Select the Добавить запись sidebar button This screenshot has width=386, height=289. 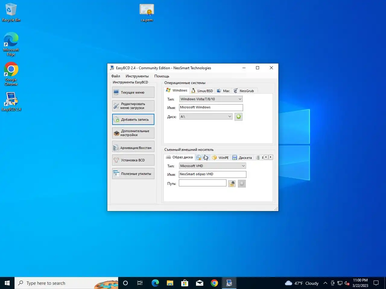(133, 120)
